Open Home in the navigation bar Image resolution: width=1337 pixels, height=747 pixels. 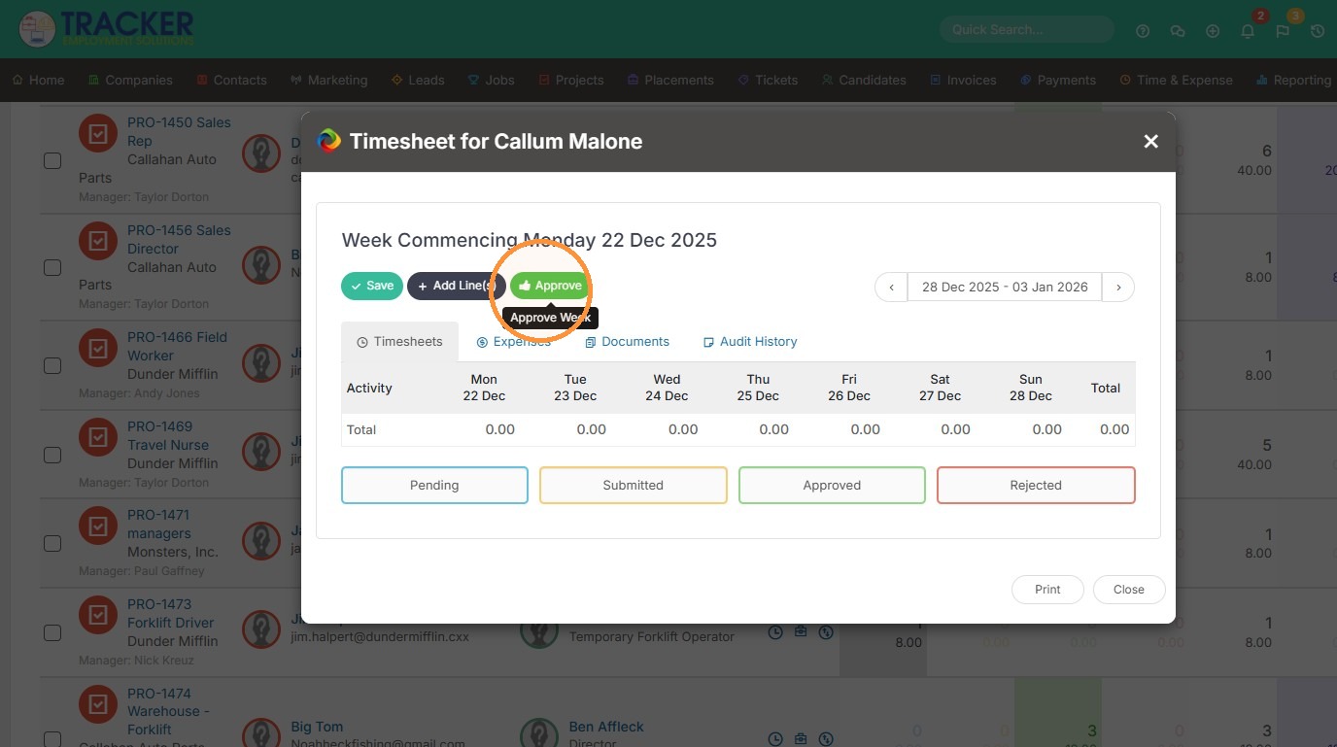(x=39, y=80)
